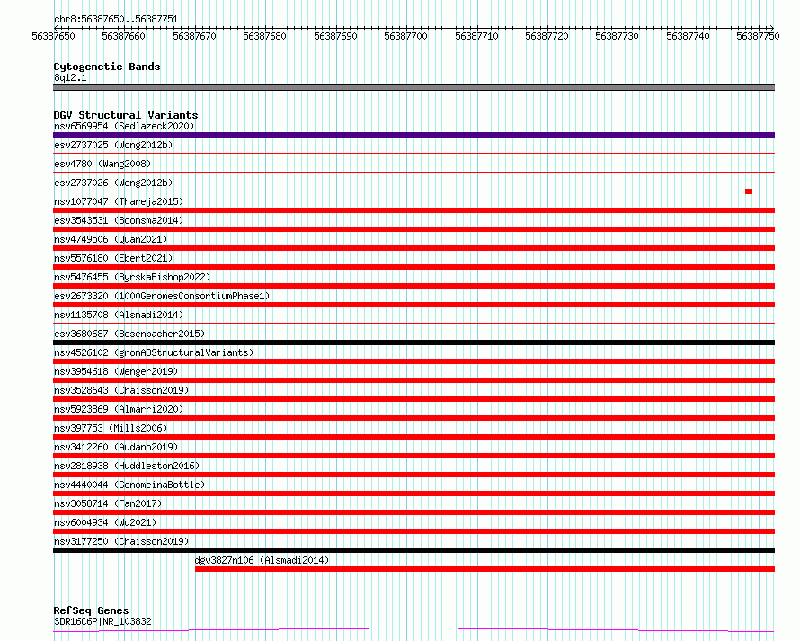
Task: Click ruler coordinate 56387650
Action: click(53, 36)
